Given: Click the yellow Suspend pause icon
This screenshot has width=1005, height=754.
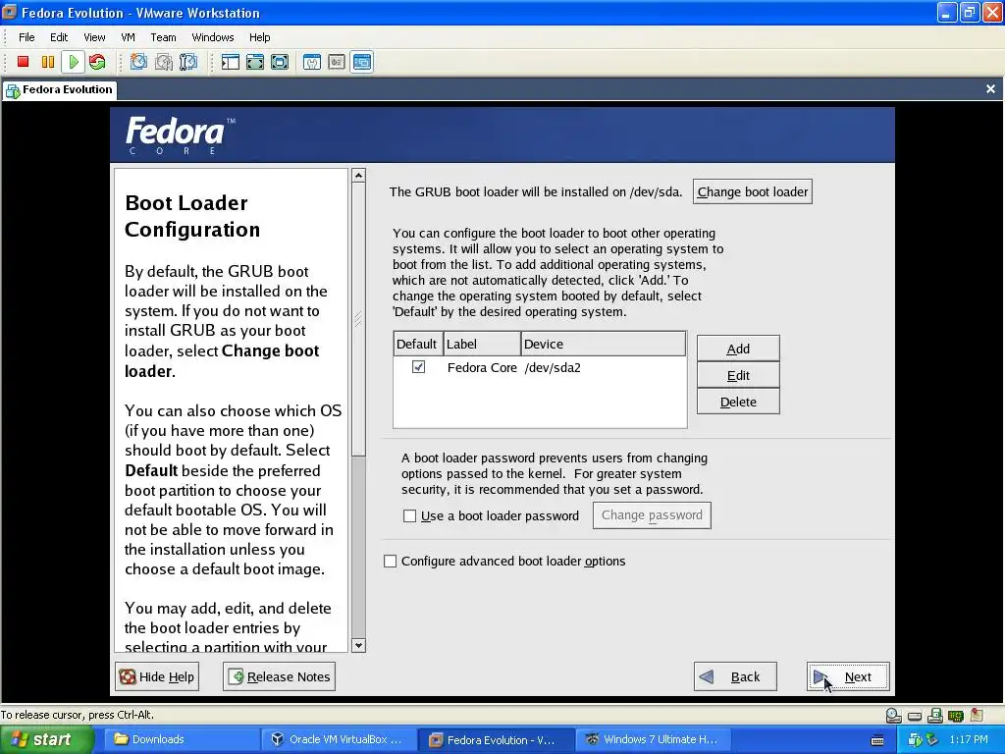Looking at the screenshot, I should tap(48, 62).
